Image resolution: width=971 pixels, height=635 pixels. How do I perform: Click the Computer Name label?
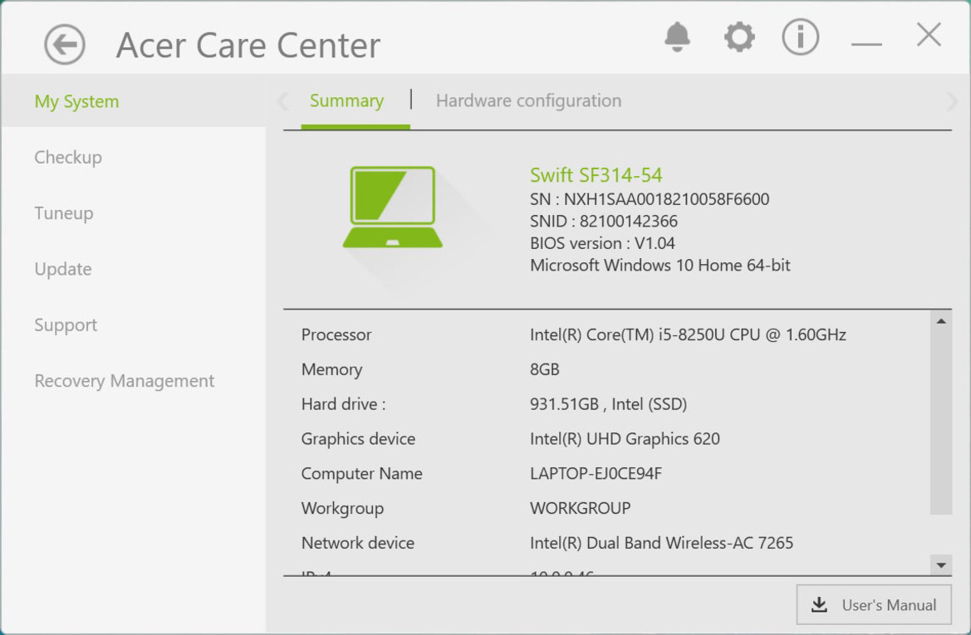[361, 473]
